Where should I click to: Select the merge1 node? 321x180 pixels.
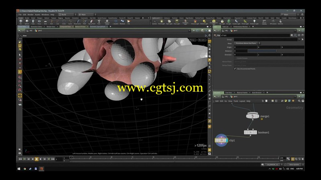pyautogui.click(x=252, y=116)
